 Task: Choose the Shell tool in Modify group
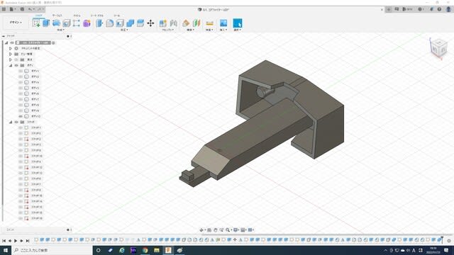click(x=120, y=23)
